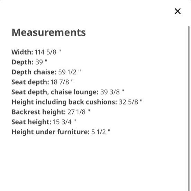
Task: Click the 114 5/8 inch width value
Action: click(x=48, y=52)
